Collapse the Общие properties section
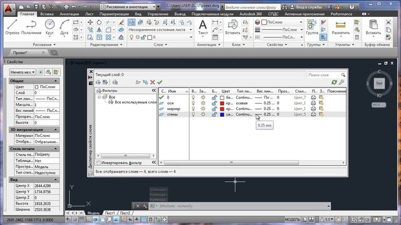The width and height of the screenshot is (401, 225). (56, 81)
